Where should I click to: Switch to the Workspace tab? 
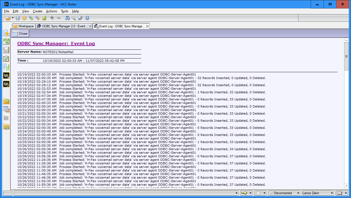[x=24, y=26]
